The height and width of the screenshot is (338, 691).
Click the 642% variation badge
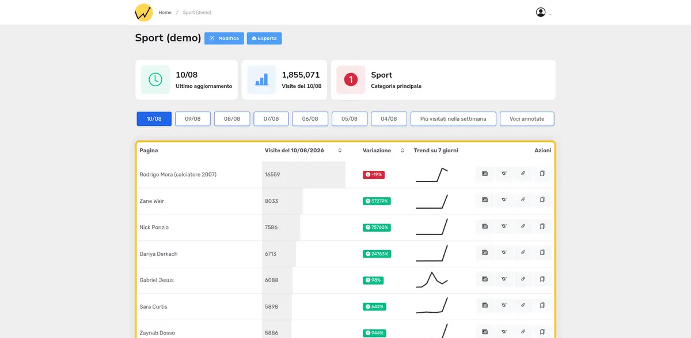[374, 306]
